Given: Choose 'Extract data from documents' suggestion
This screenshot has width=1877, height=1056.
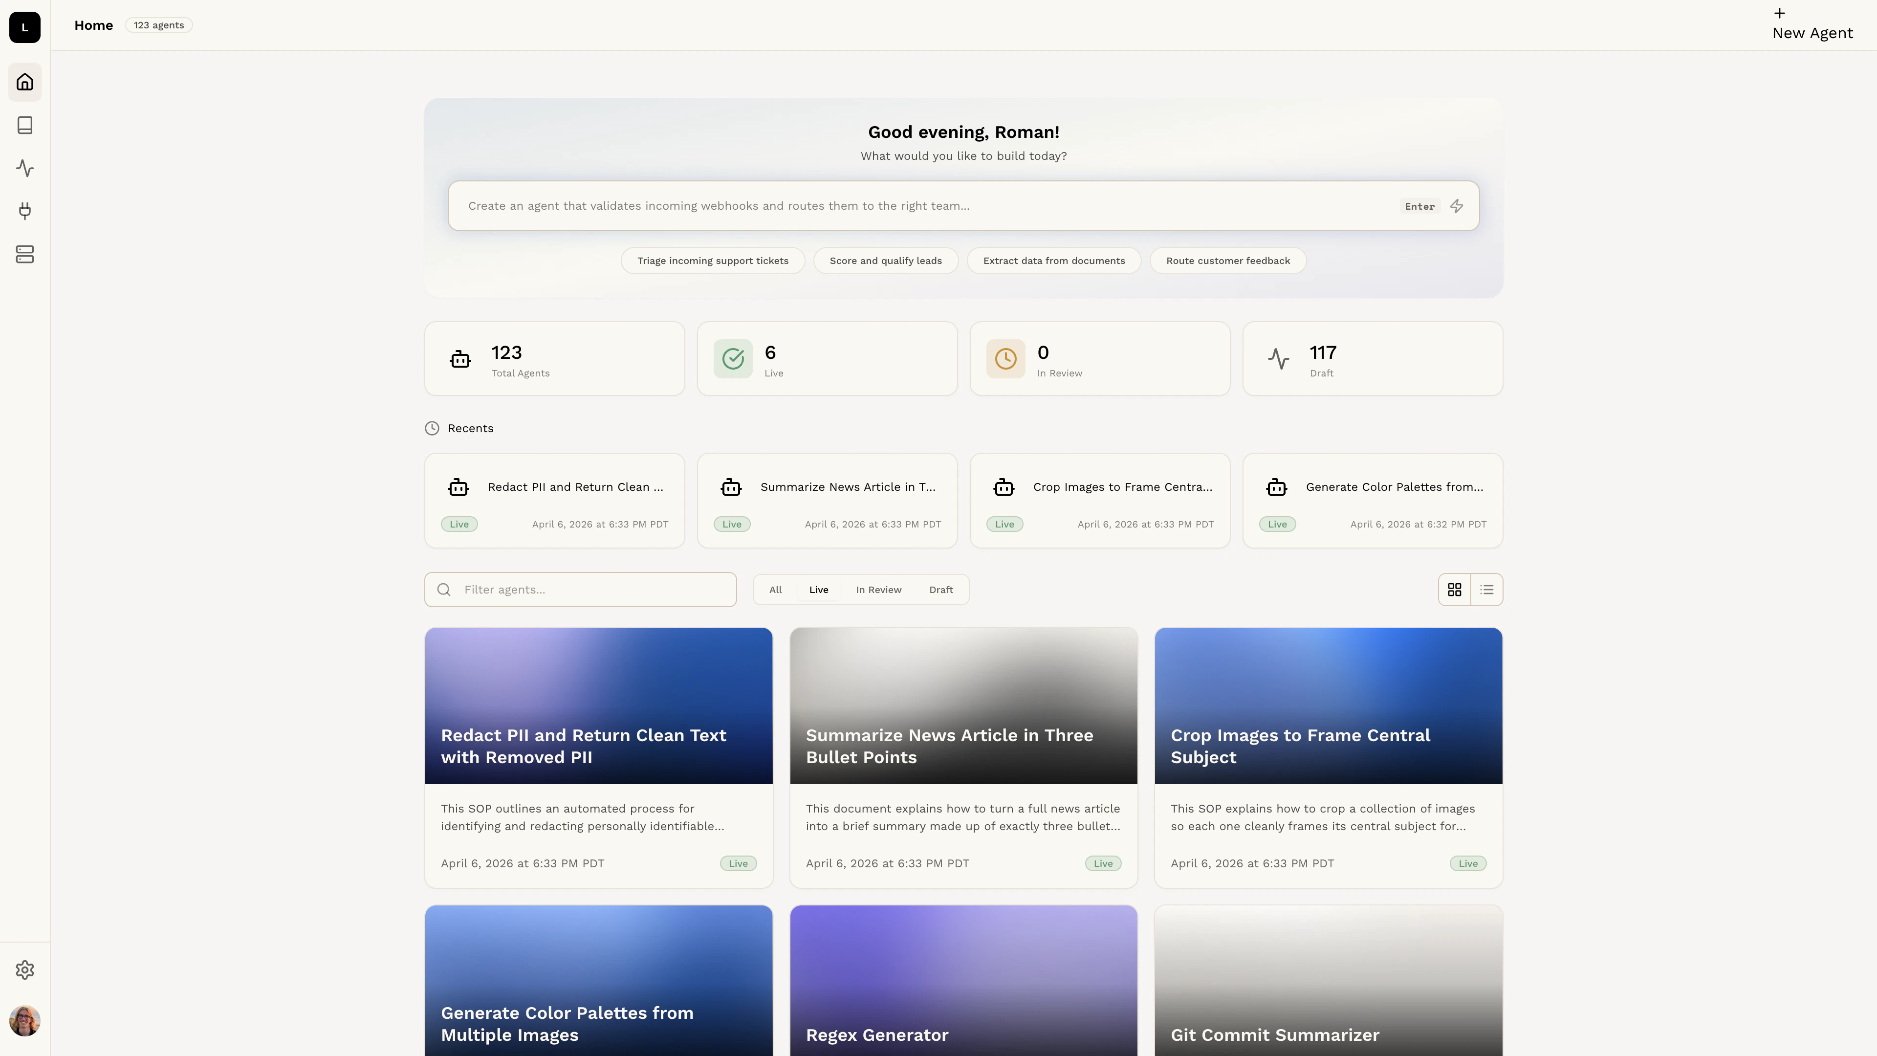Looking at the screenshot, I should coord(1054,261).
